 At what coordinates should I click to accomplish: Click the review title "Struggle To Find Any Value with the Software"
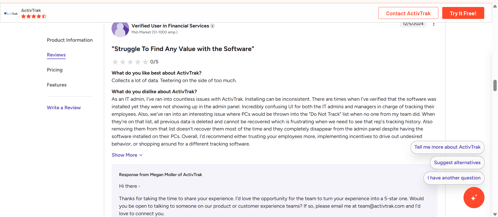tap(183, 49)
